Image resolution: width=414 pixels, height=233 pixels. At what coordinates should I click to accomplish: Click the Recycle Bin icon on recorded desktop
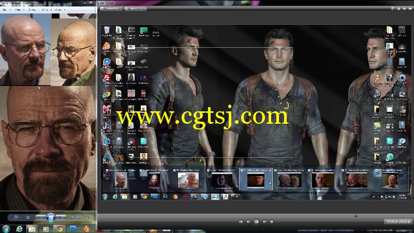coord(107,32)
